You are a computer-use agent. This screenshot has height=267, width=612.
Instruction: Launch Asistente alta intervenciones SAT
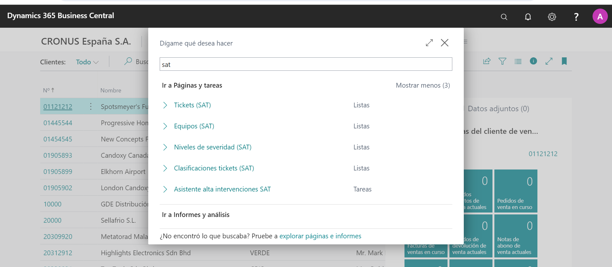[222, 189]
